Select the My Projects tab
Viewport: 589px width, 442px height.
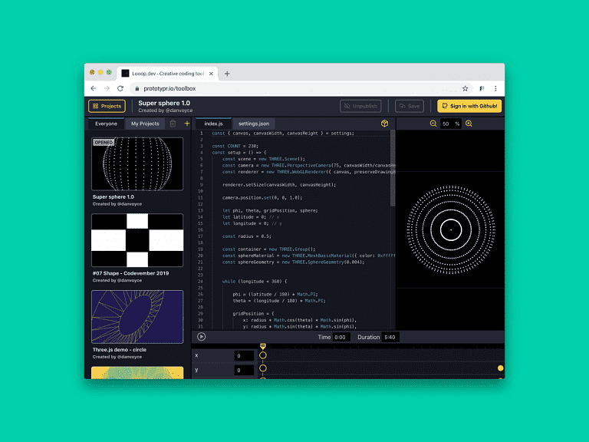coord(145,124)
